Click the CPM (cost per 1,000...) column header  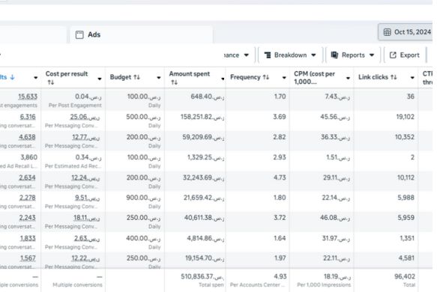314,78
